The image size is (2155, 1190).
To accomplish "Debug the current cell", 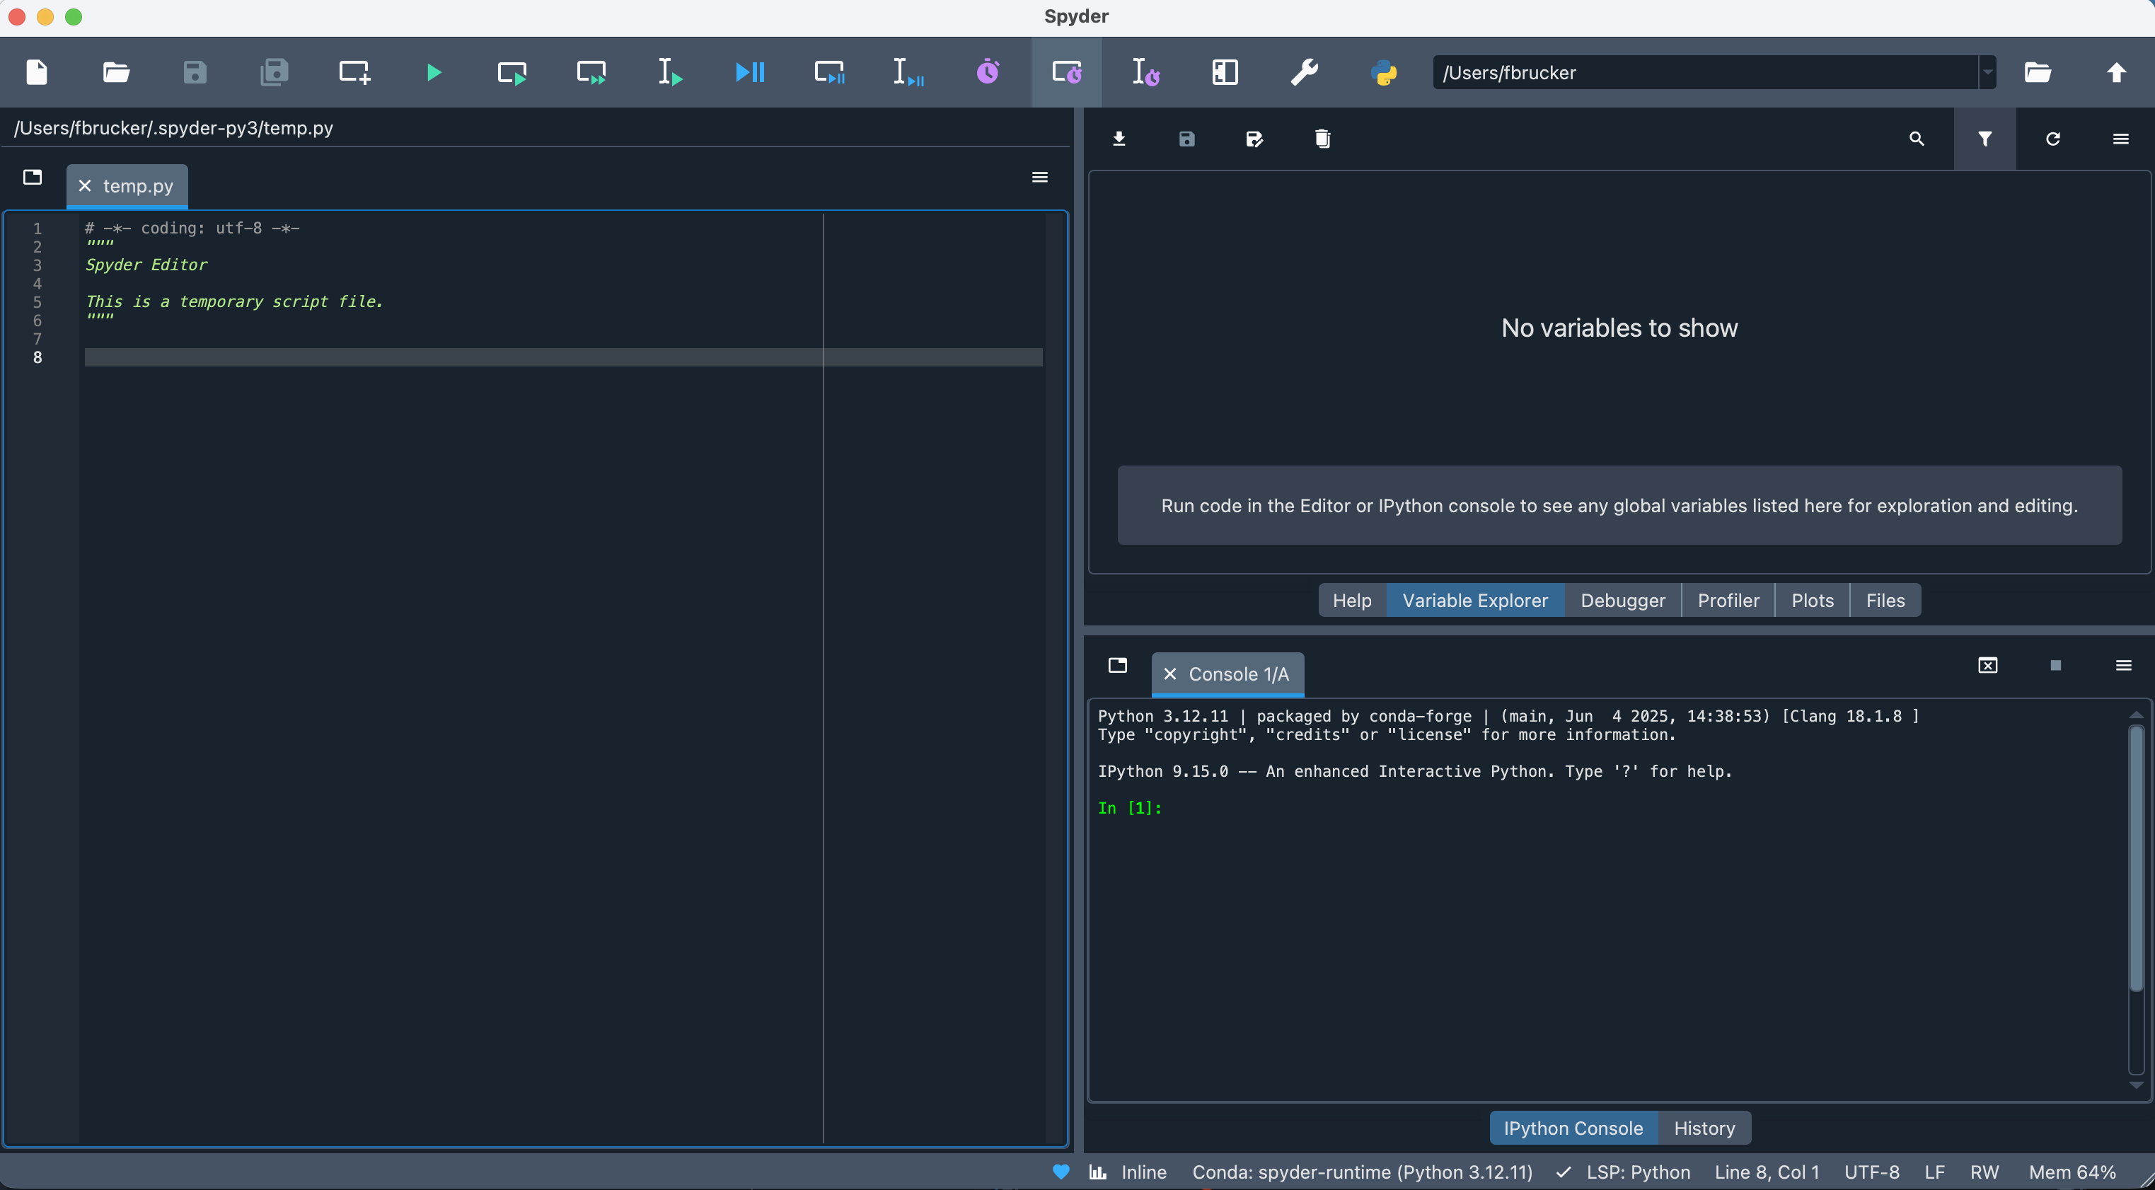I will click(829, 72).
